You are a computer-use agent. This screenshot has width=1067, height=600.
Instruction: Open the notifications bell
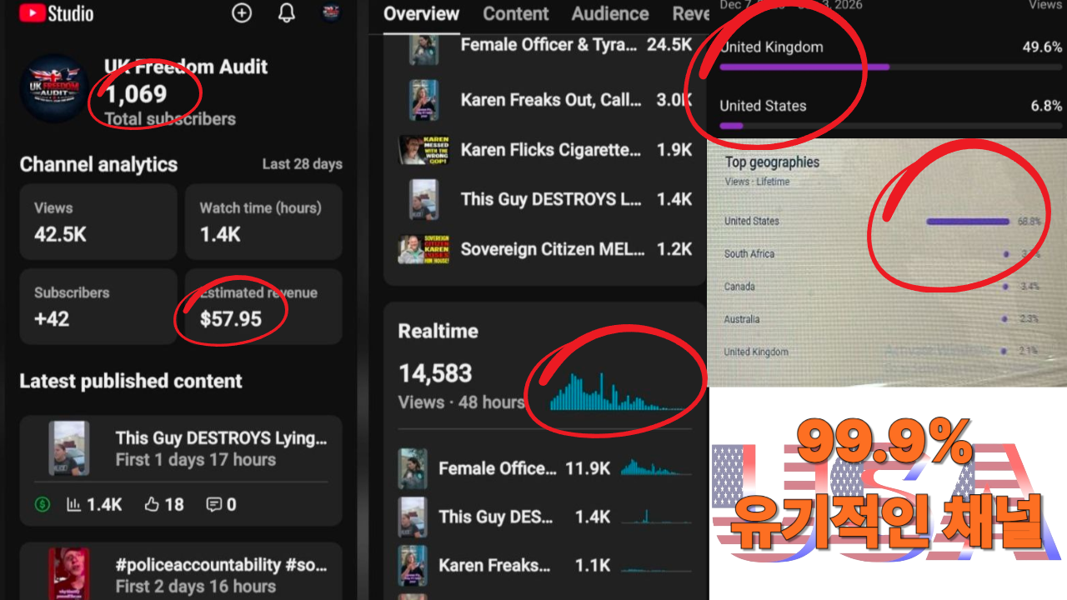287,13
